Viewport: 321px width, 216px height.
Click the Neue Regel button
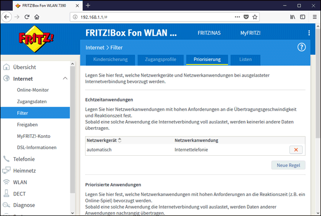click(x=288, y=165)
